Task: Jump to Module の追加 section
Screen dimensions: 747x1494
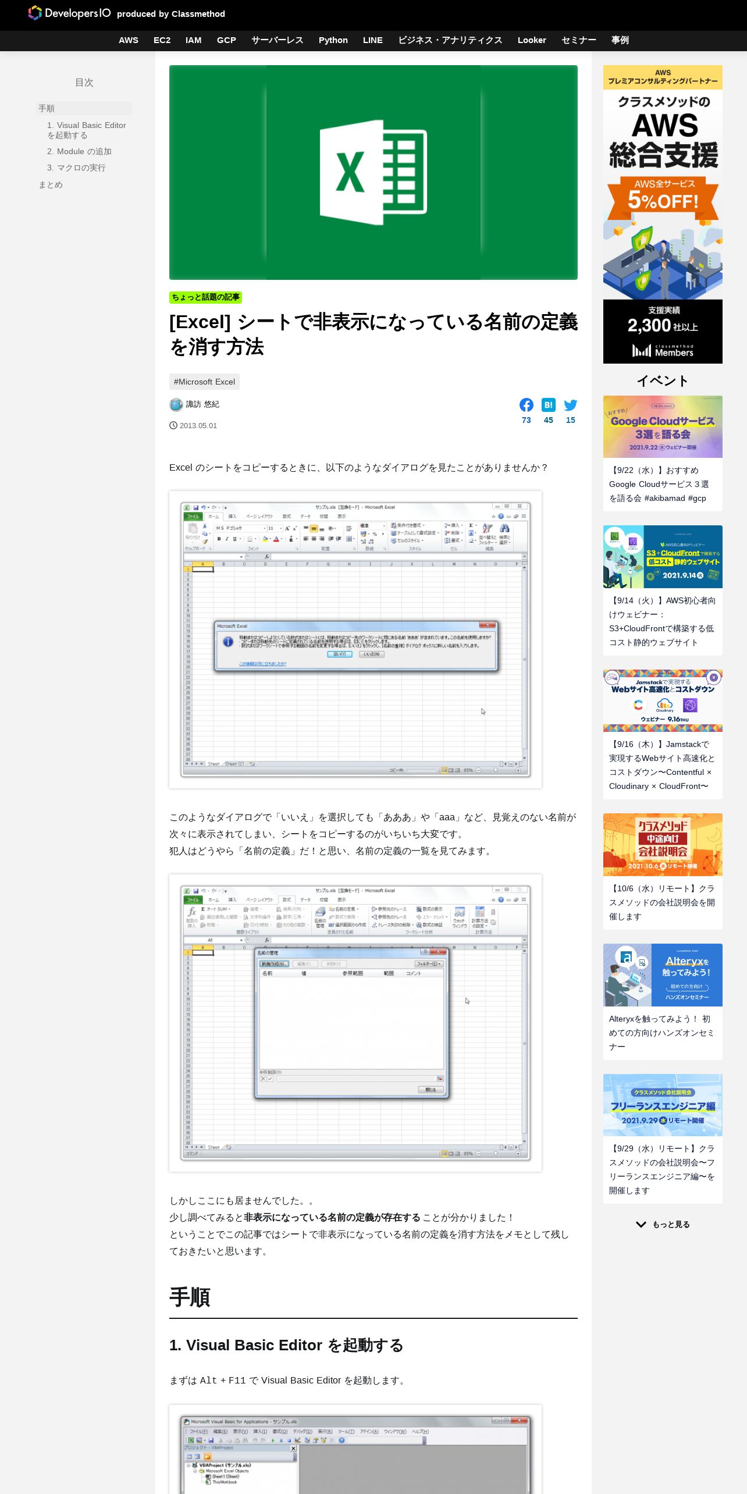Action: coord(79,151)
